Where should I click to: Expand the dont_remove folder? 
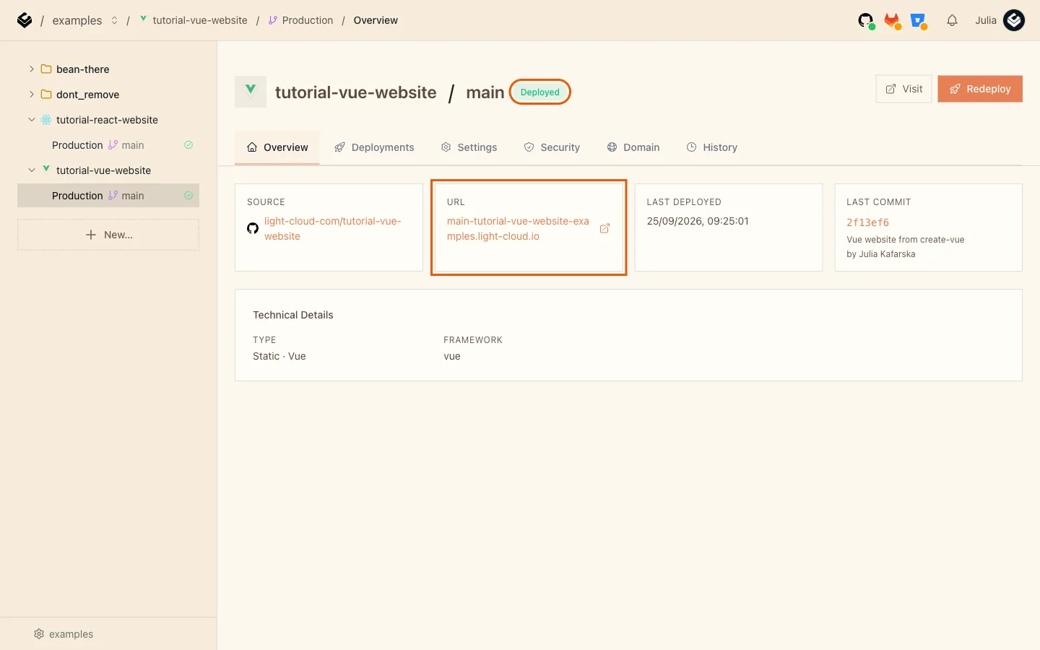click(31, 95)
